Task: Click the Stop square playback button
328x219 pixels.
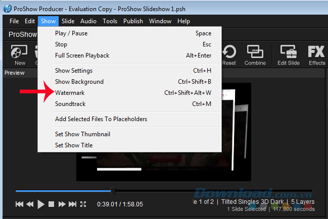Action: (51, 204)
